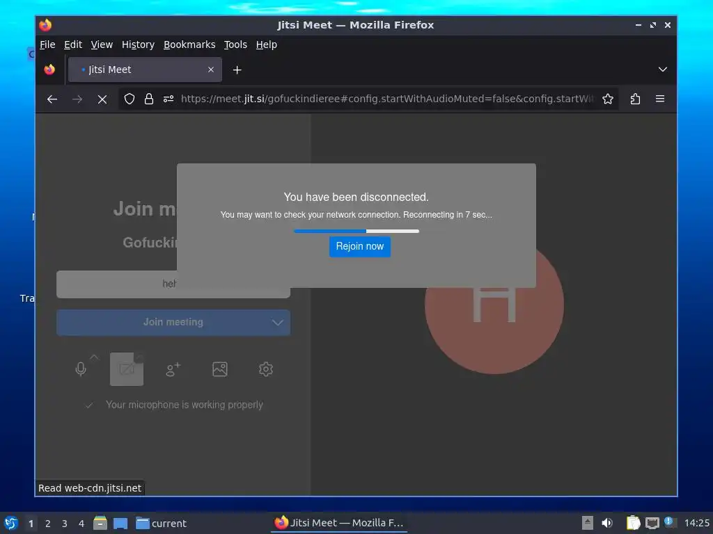Open the View menu
The width and height of the screenshot is (713, 534).
(102, 44)
